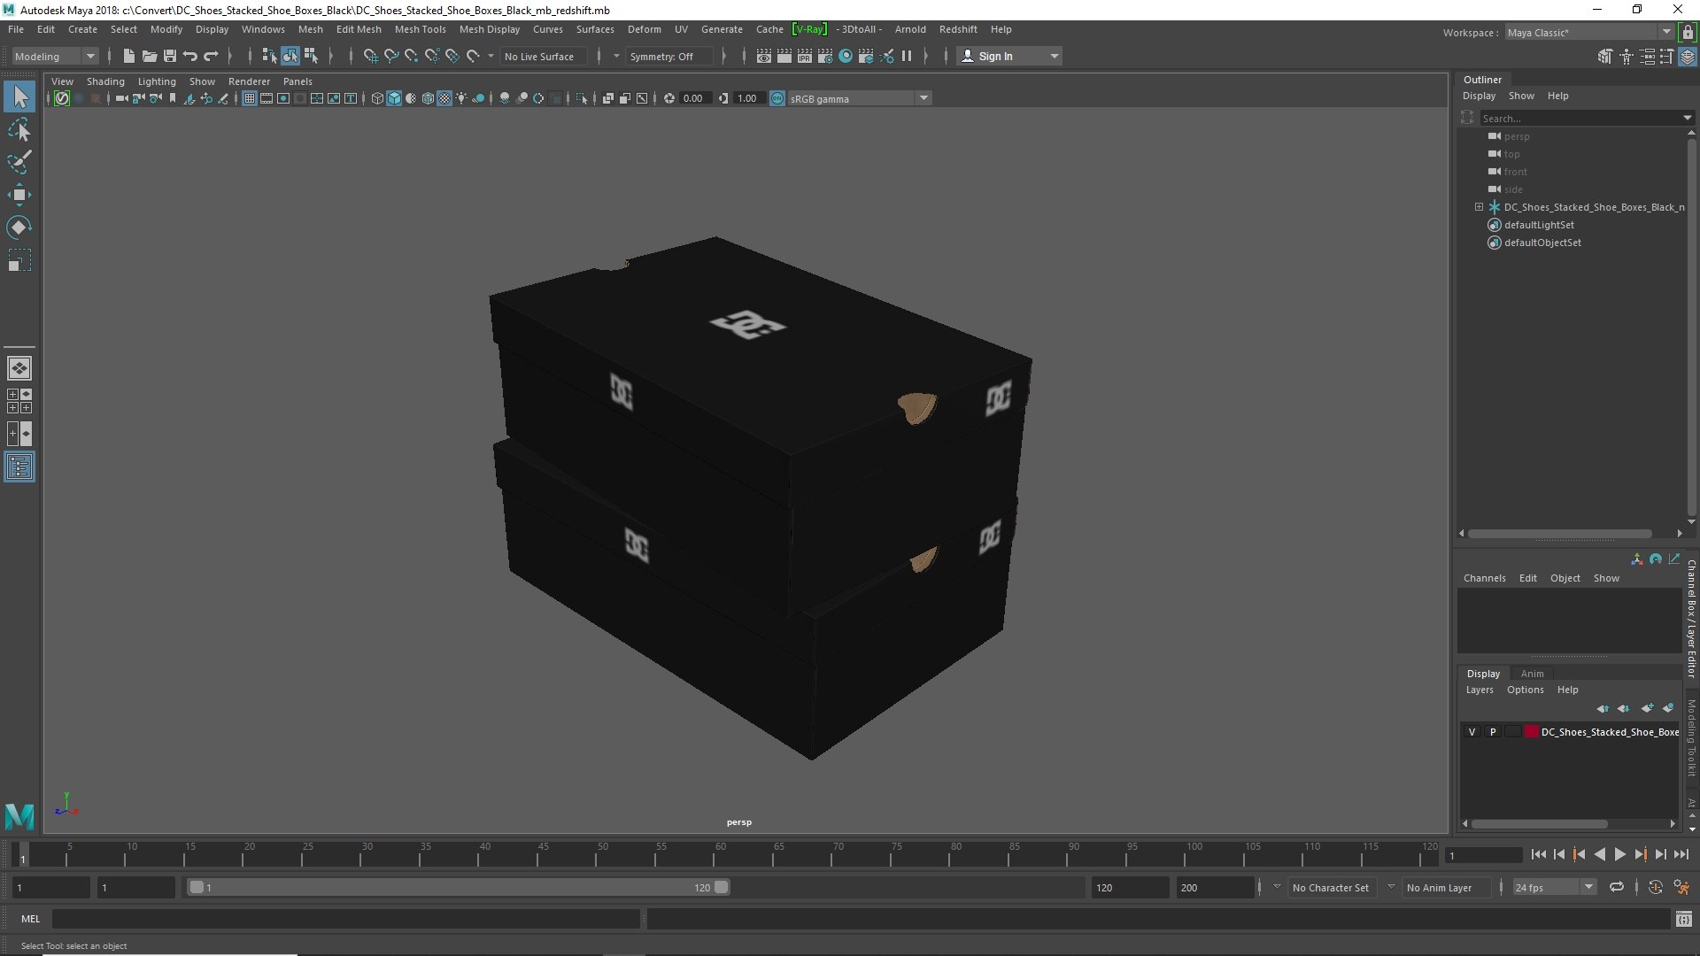The width and height of the screenshot is (1700, 956).
Task: Select the arrow Select tool
Action: tap(19, 96)
